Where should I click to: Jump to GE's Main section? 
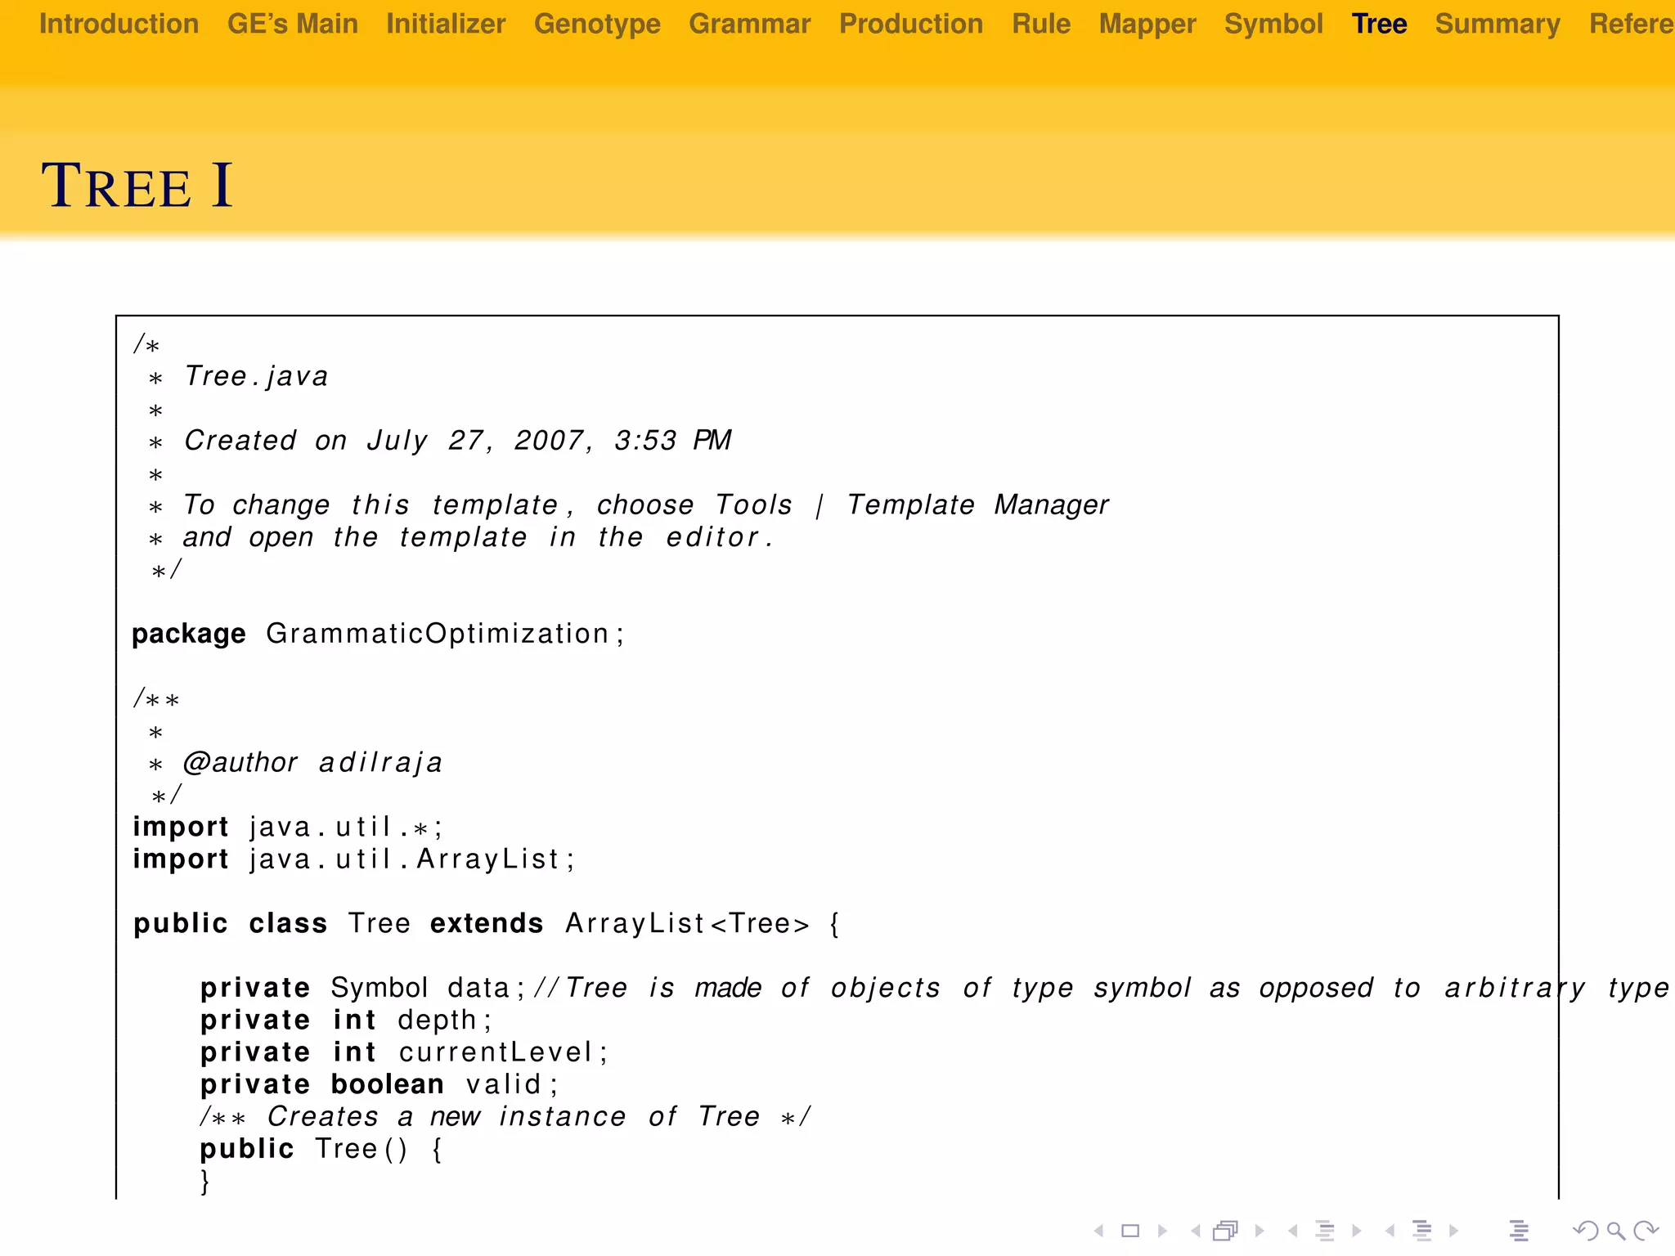point(293,24)
